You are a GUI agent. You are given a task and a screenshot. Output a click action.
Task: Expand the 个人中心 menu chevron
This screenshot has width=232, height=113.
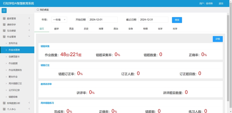point(29,109)
